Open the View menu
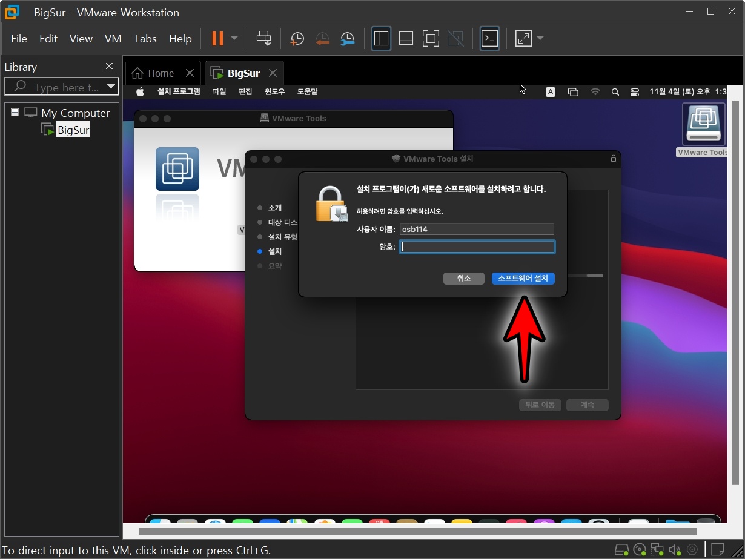 coord(81,39)
